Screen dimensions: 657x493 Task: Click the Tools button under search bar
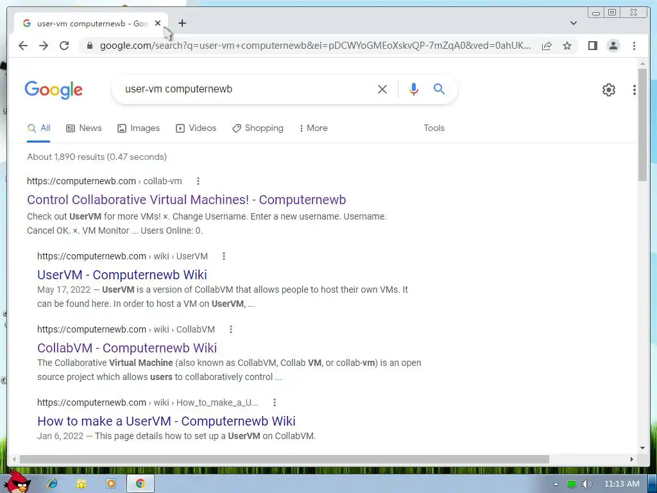coord(434,128)
